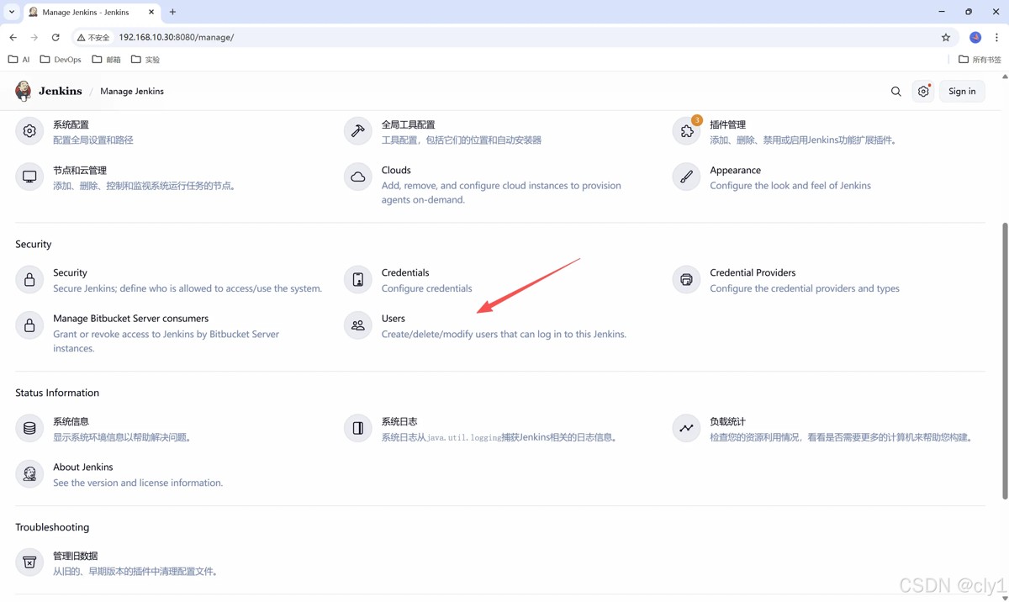Open the 系统配置 gear icon
The width and height of the screenshot is (1009, 602).
point(29,131)
